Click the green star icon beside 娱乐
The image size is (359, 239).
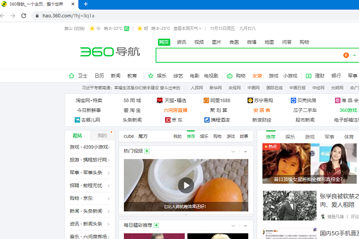150,76
